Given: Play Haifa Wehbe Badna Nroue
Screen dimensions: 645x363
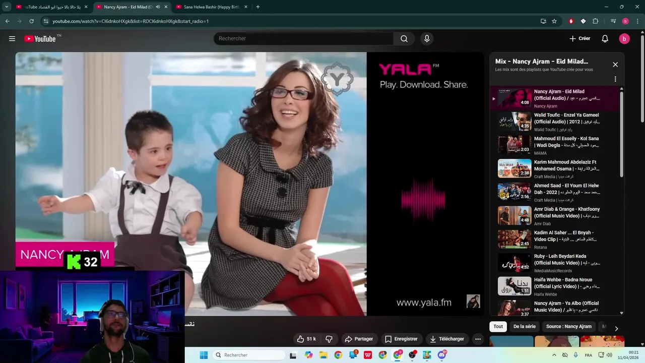Looking at the screenshot, I should [x=555, y=286].
